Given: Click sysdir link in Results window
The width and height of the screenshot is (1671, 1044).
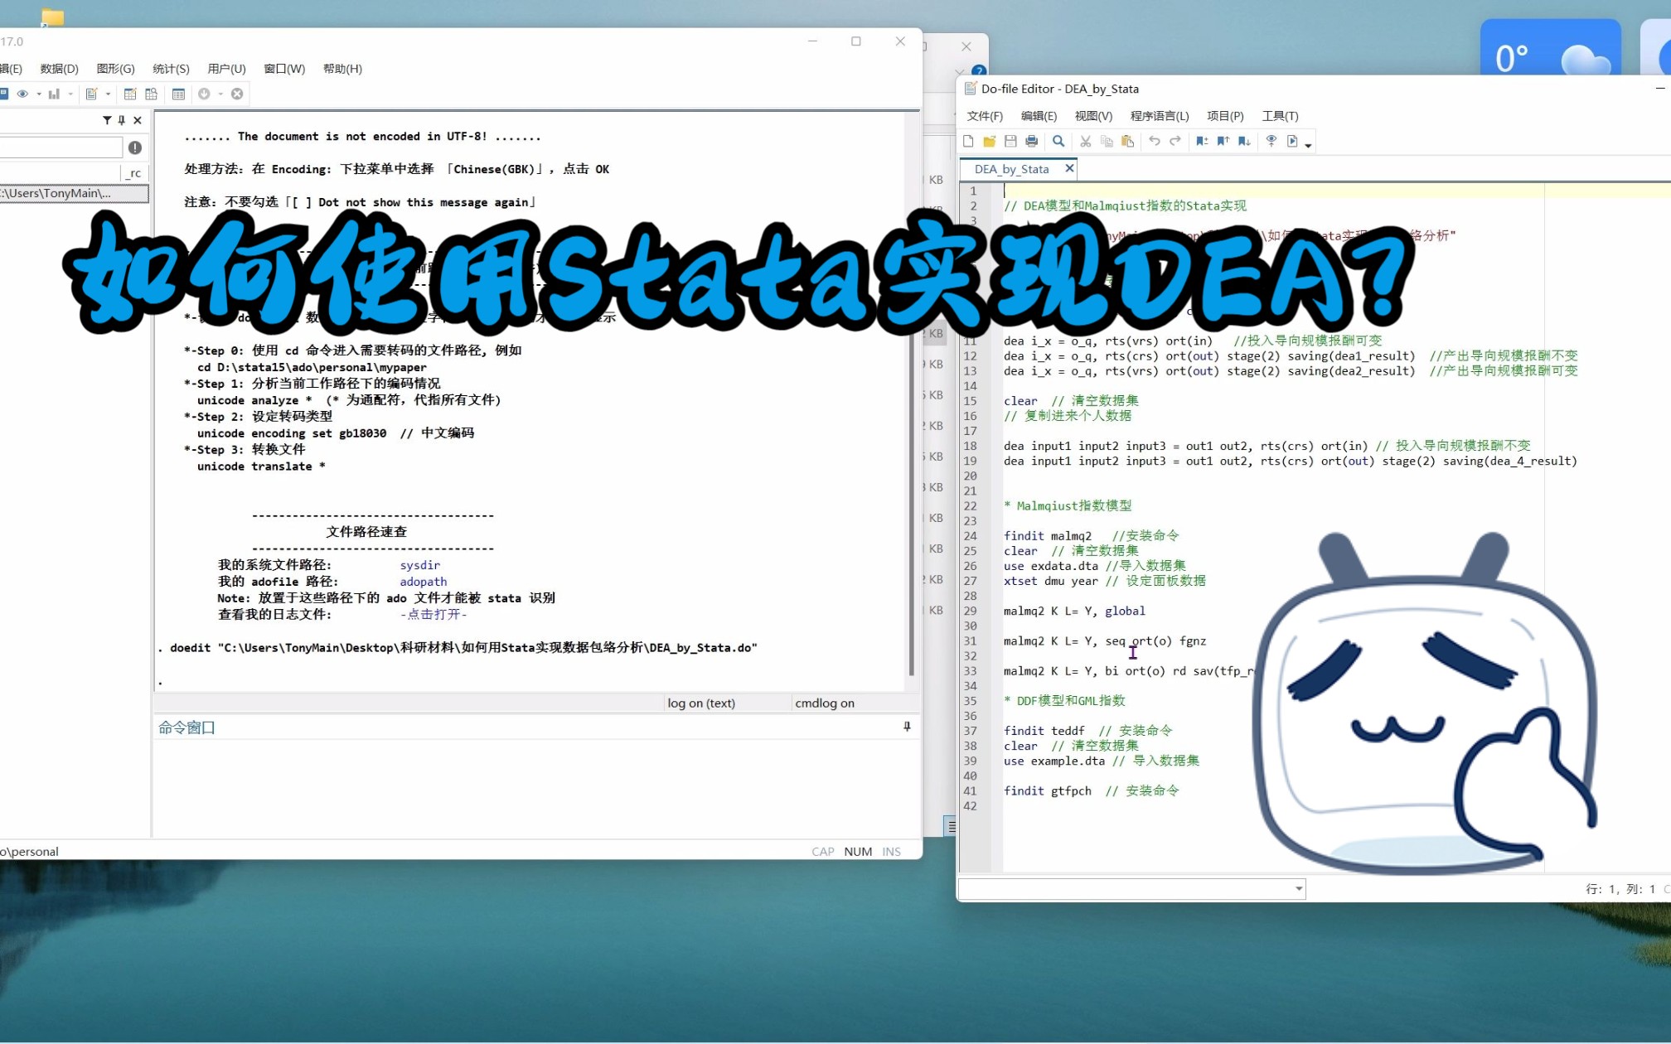Looking at the screenshot, I should (419, 565).
